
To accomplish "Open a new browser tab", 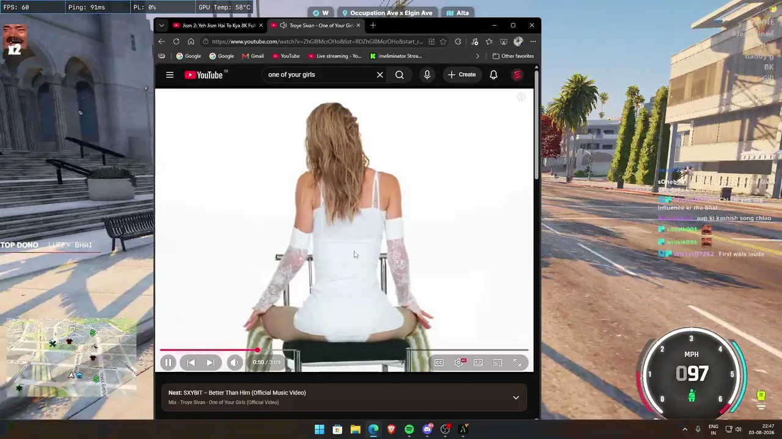I will [x=373, y=25].
